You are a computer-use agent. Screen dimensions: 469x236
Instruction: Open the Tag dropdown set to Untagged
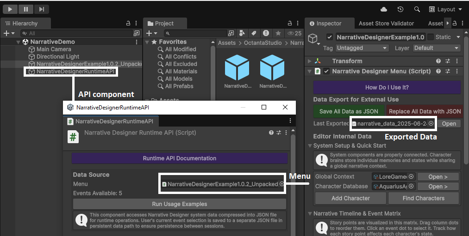(x=362, y=48)
